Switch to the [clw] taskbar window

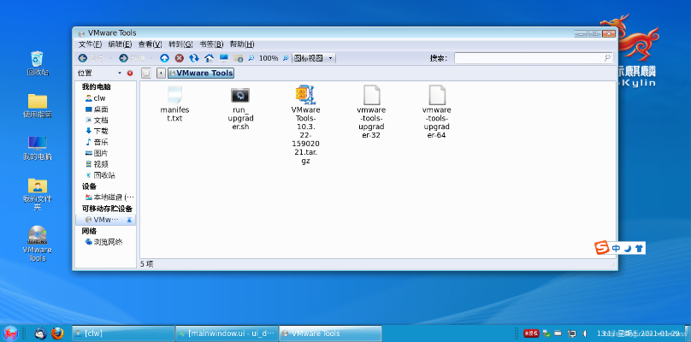[x=123, y=333]
